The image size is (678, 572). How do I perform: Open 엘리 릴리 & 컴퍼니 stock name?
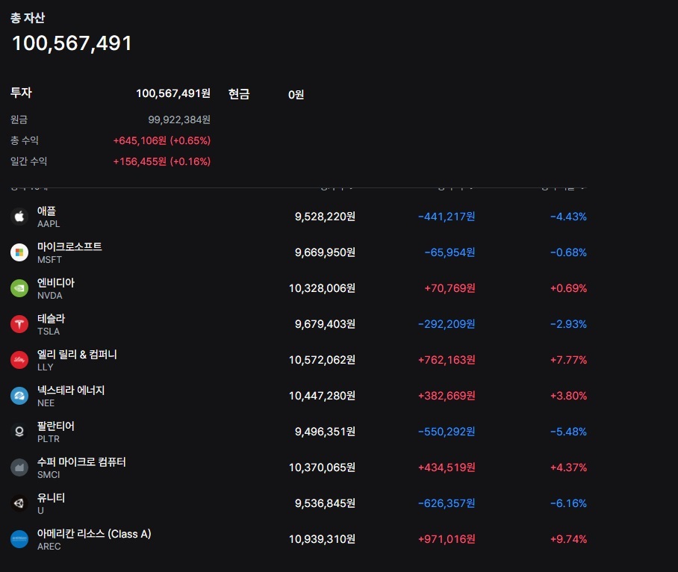pos(77,355)
